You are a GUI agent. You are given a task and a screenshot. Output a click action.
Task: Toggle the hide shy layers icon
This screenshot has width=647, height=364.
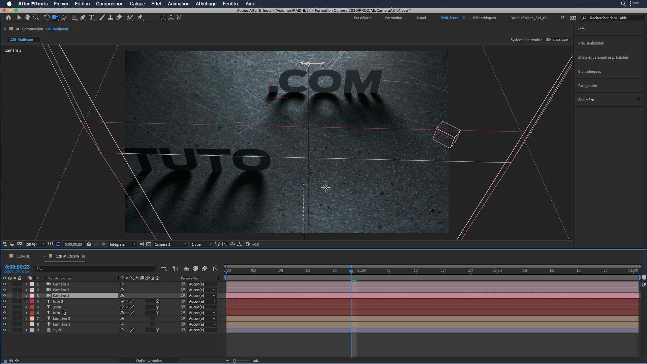point(186,269)
